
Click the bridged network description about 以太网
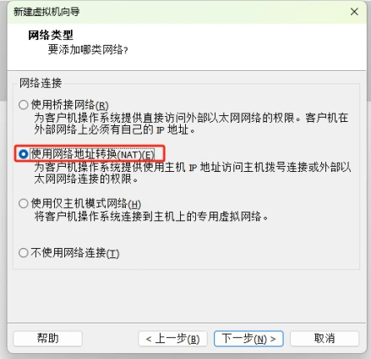point(191,124)
